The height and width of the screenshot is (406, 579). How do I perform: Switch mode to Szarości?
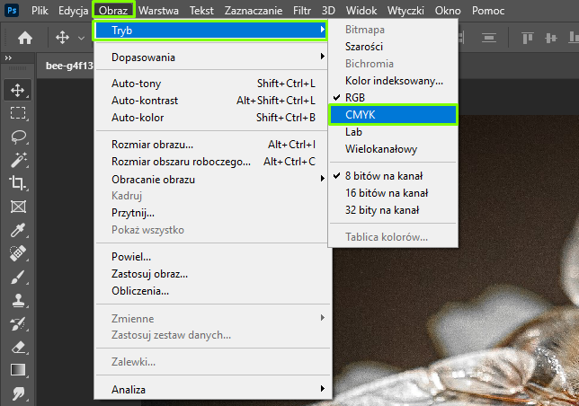[x=393, y=47]
